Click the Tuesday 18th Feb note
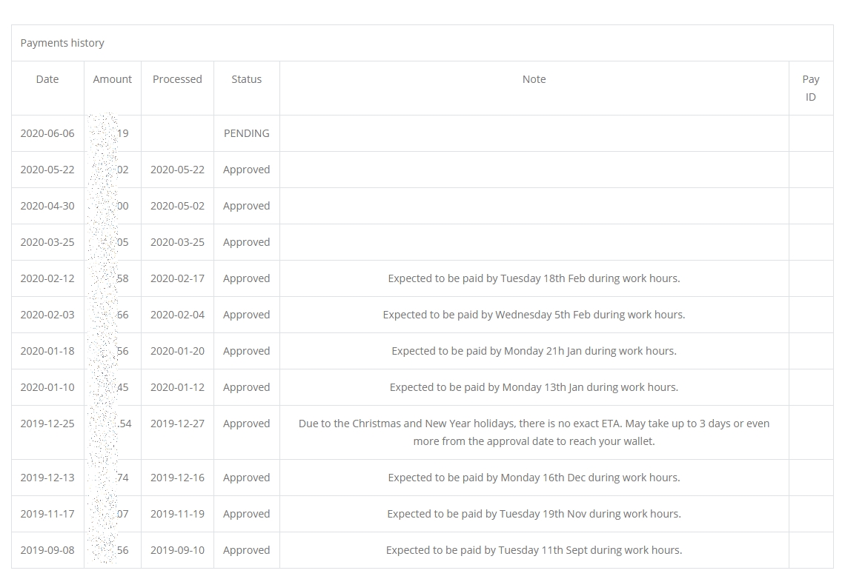Image resolution: width=845 pixels, height=579 pixels. (534, 278)
